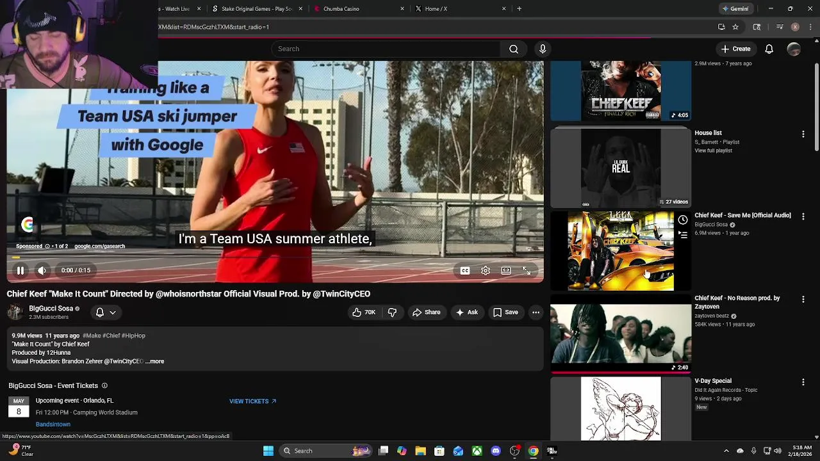
Task: Open YouTube notifications bell in header
Action: (769, 49)
